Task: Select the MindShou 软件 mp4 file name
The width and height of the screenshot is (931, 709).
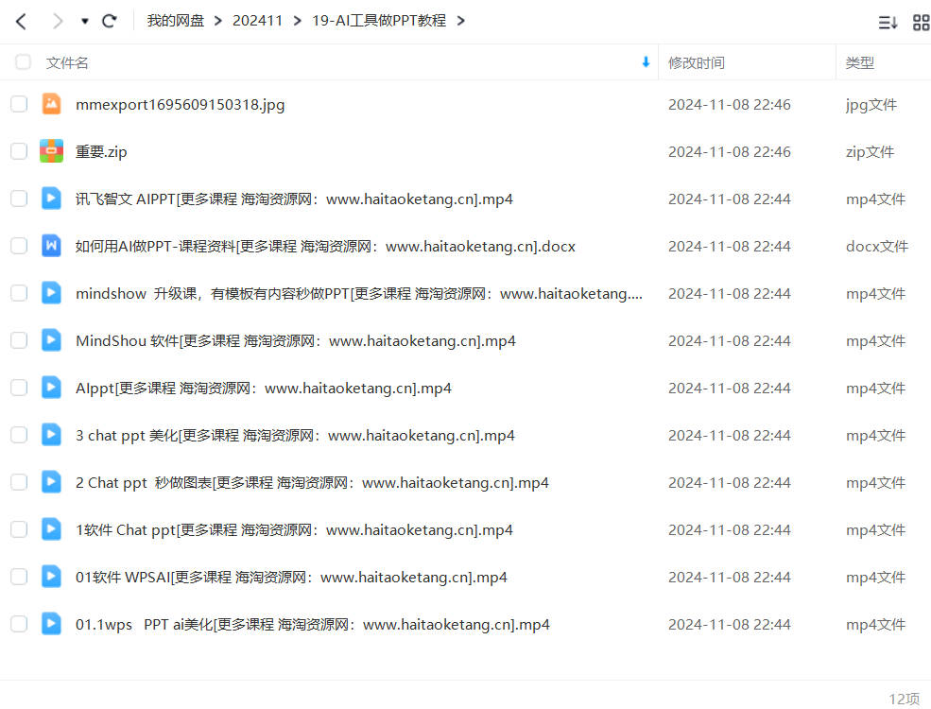Action: point(296,341)
